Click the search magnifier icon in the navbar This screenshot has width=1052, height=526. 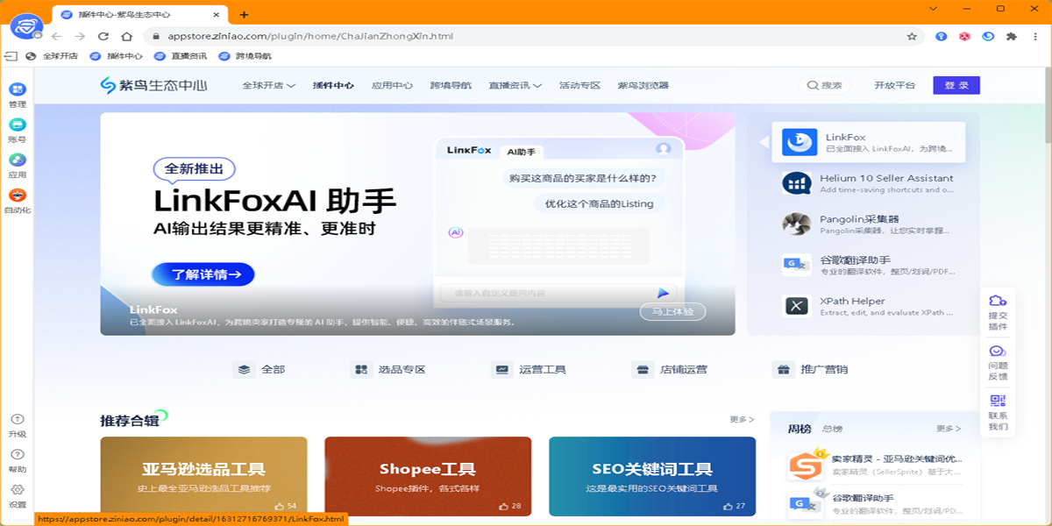pos(814,85)
